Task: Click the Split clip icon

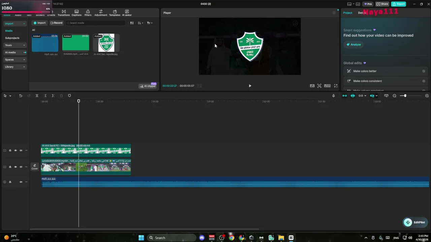Action: (37, 96)
